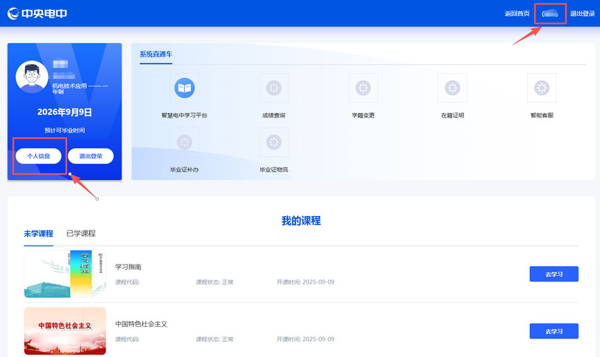Switch to the 未学课程 tab
This screenshot has width=600, height=357.
pyautogui.click(x=39, y=233)
